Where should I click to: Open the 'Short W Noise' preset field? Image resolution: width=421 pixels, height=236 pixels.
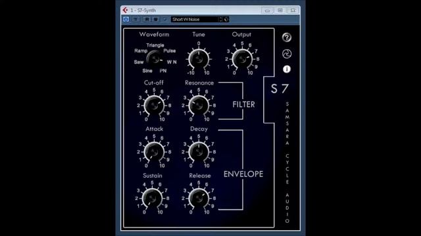pos(194,19)
